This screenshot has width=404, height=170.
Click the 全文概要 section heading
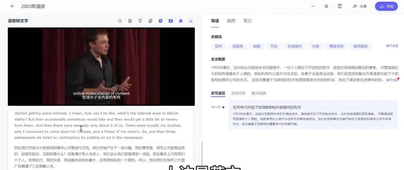(218, 59)
